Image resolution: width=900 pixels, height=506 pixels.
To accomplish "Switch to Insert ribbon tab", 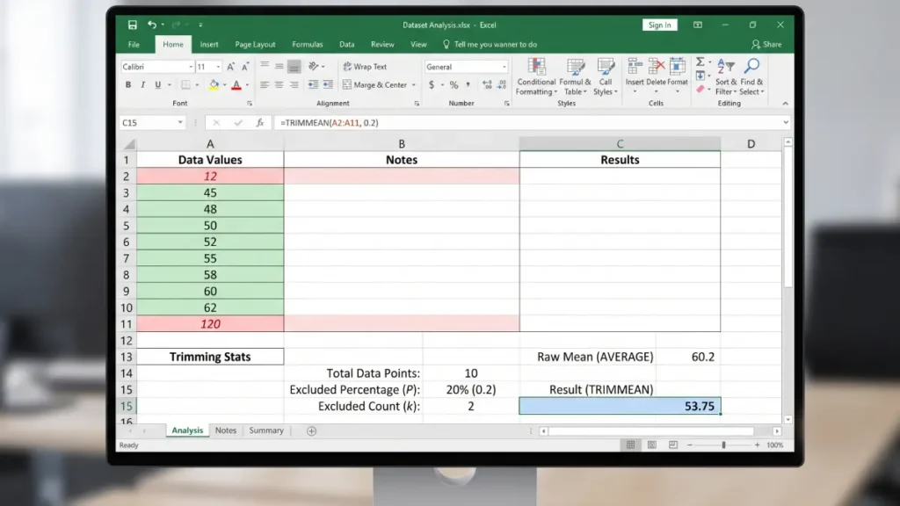I will [x=209, y=44].
